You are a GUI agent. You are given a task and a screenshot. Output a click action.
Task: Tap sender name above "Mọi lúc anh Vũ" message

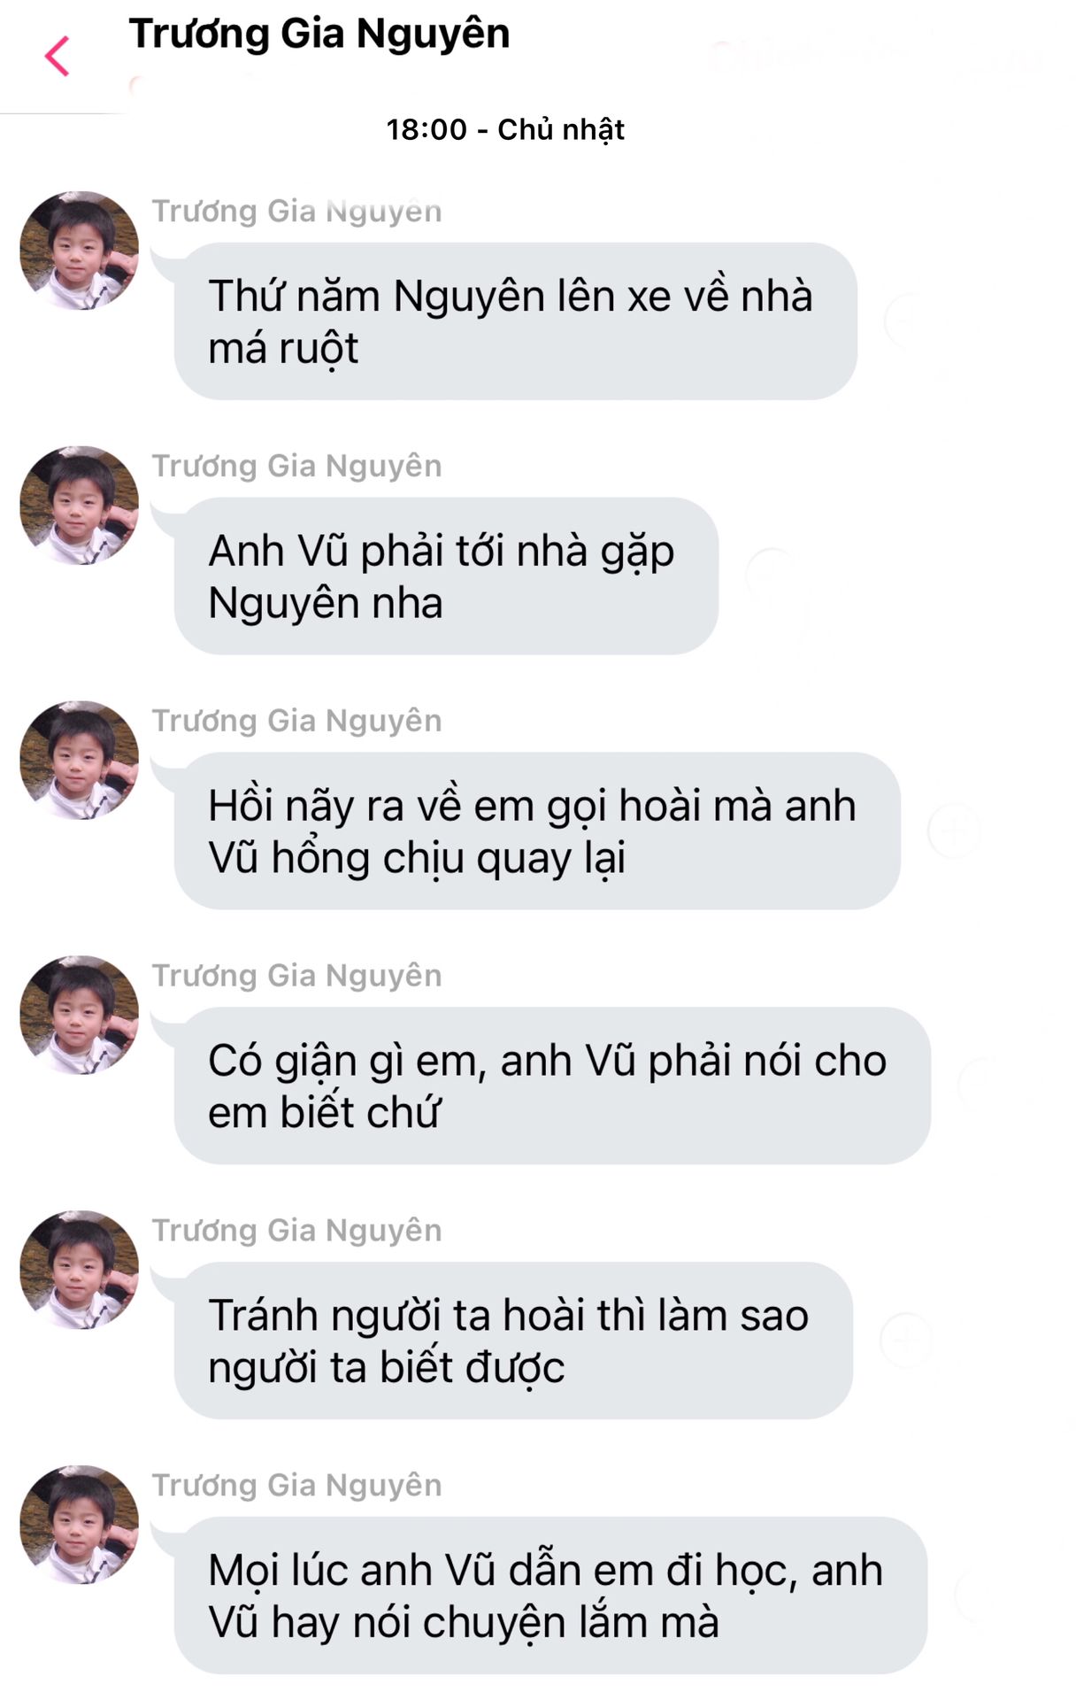296,1486
